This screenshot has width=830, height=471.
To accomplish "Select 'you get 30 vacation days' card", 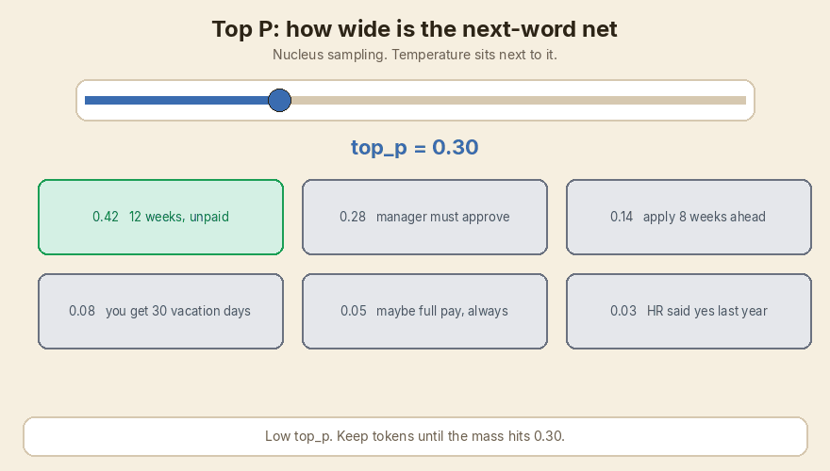I will coord(161,312).
